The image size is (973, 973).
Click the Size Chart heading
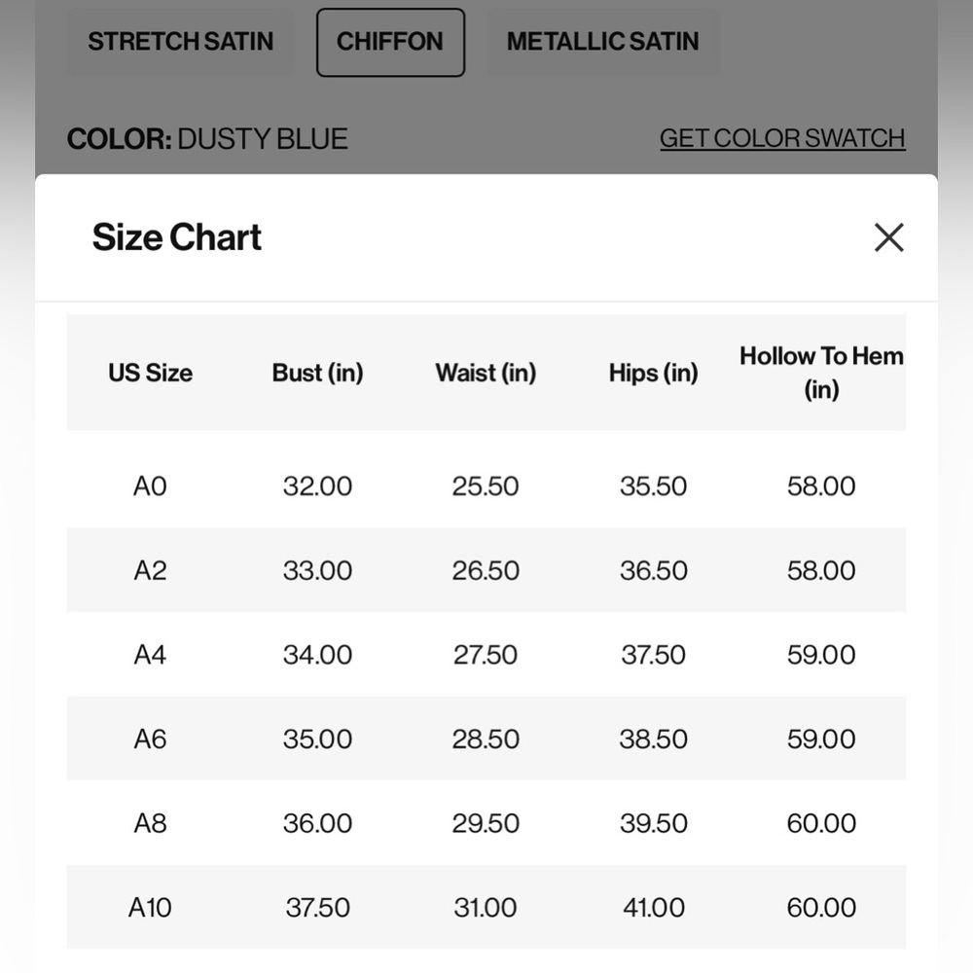tap(177, 237)
